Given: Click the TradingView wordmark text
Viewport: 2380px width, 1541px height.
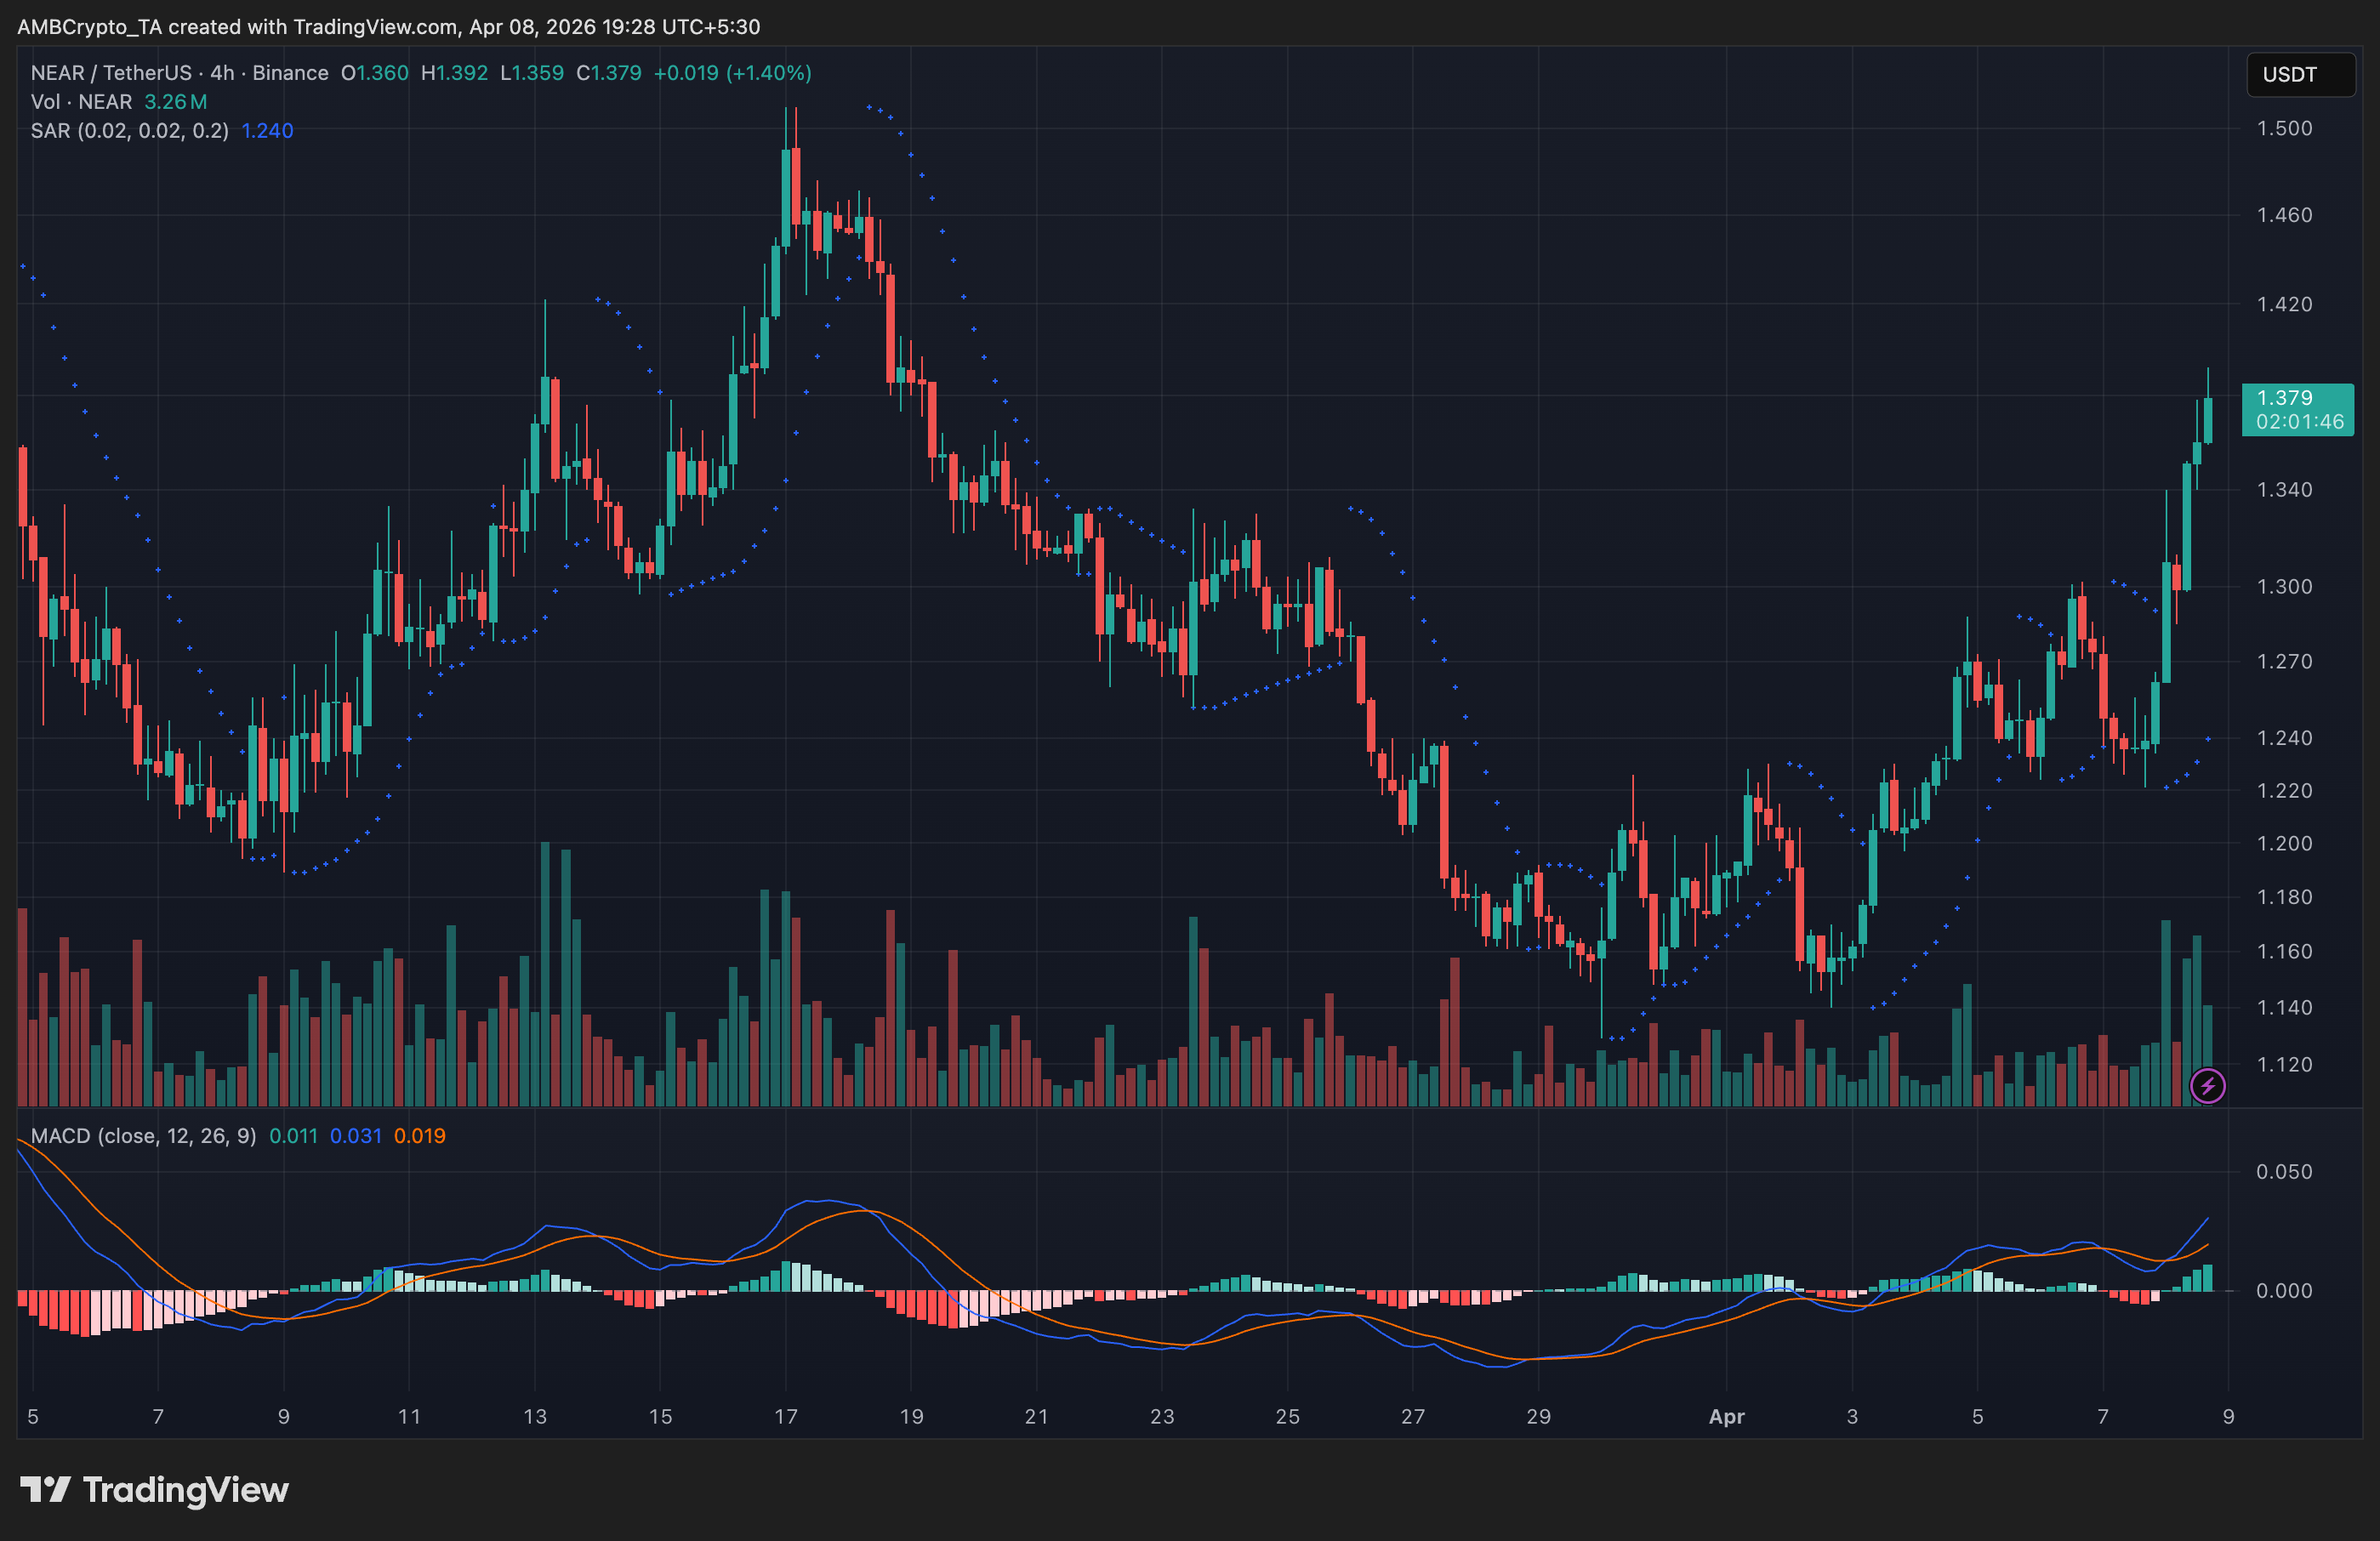Looking at the screenshot, I should click(x=185, y=1490).
